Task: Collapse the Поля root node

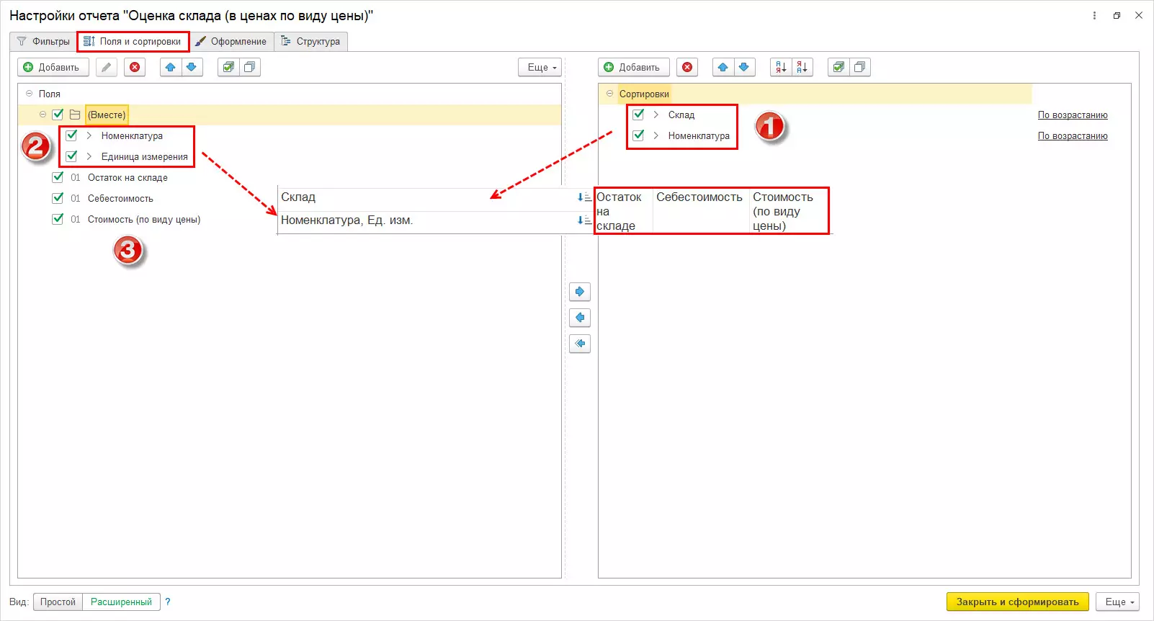Action: click(30, 94)
